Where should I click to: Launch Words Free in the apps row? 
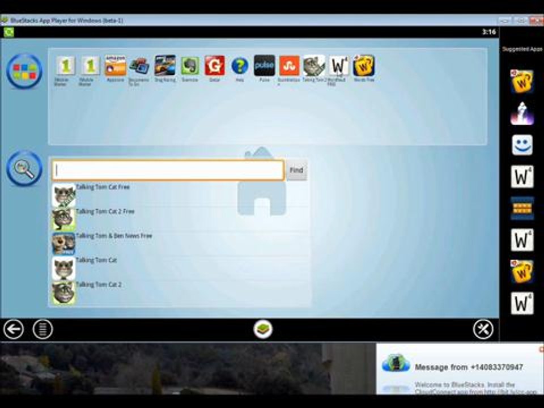pyautogui.click(x=364, y=65)
